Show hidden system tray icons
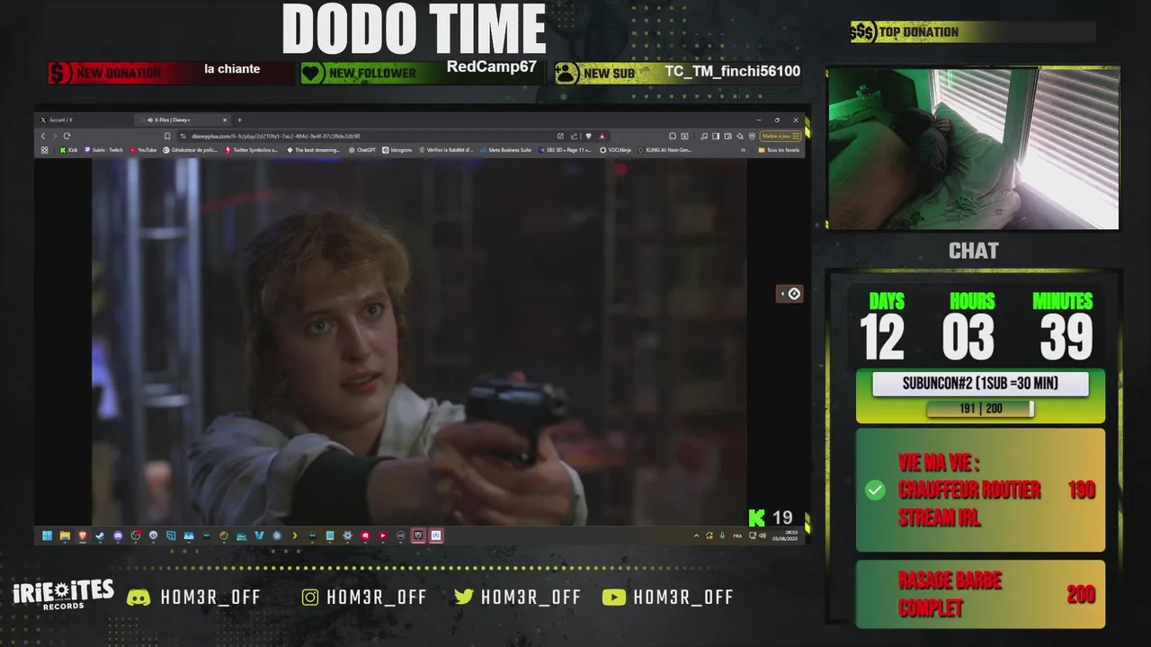1151x647 pixels. (696, 536)
